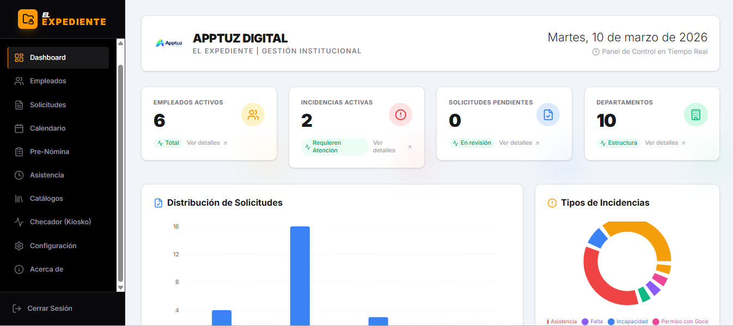Image resolution: width=733 pixels, height=326 pixels.
Task: Open the Empleados section
Action: point(58,81)
